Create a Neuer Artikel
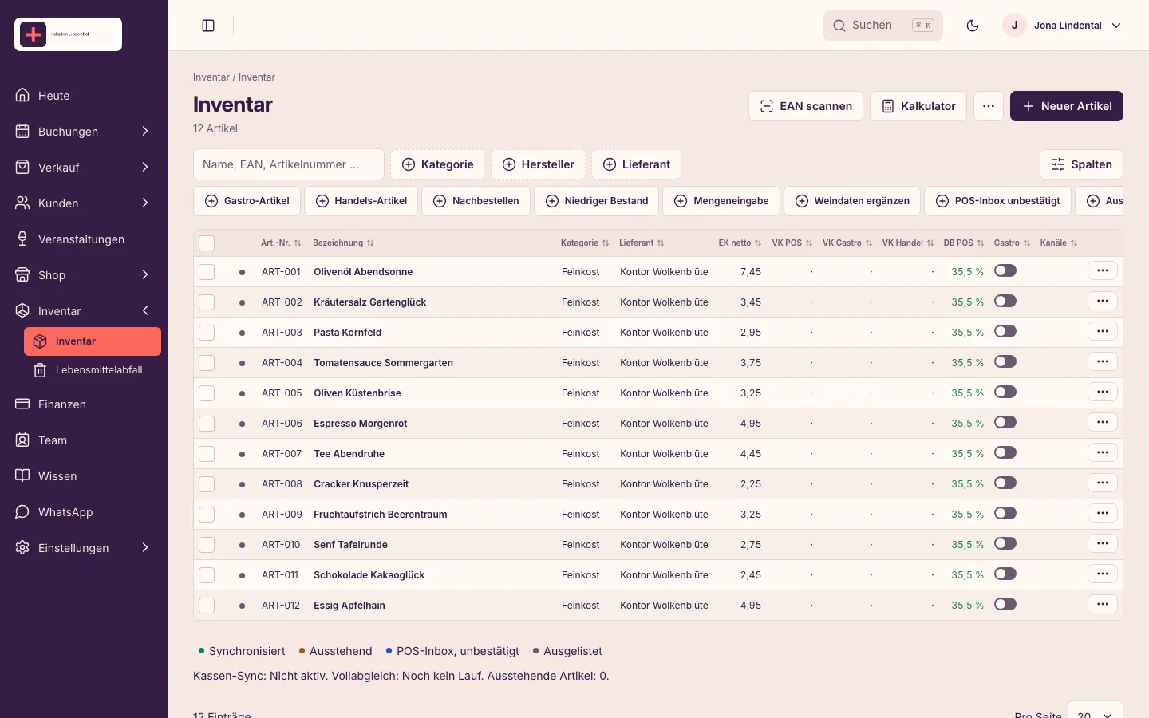Screen dimensions: 1149x718 (1067, 106)
